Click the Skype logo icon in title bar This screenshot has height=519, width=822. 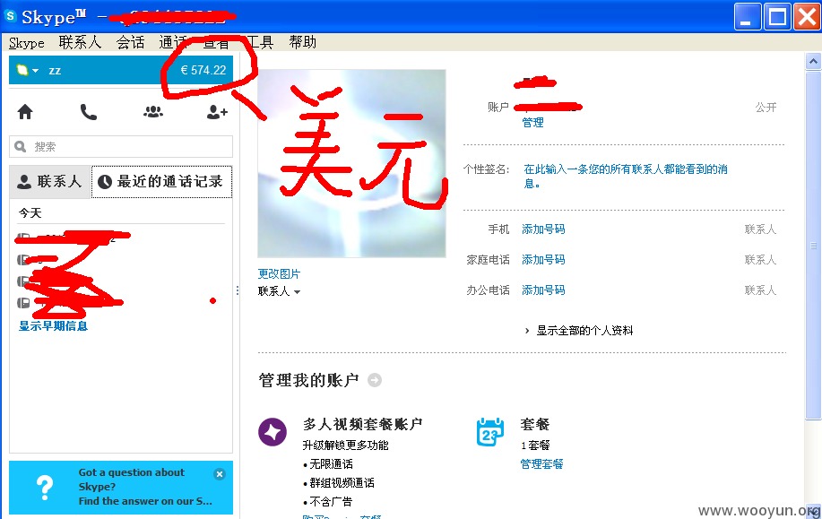point(11,16)
